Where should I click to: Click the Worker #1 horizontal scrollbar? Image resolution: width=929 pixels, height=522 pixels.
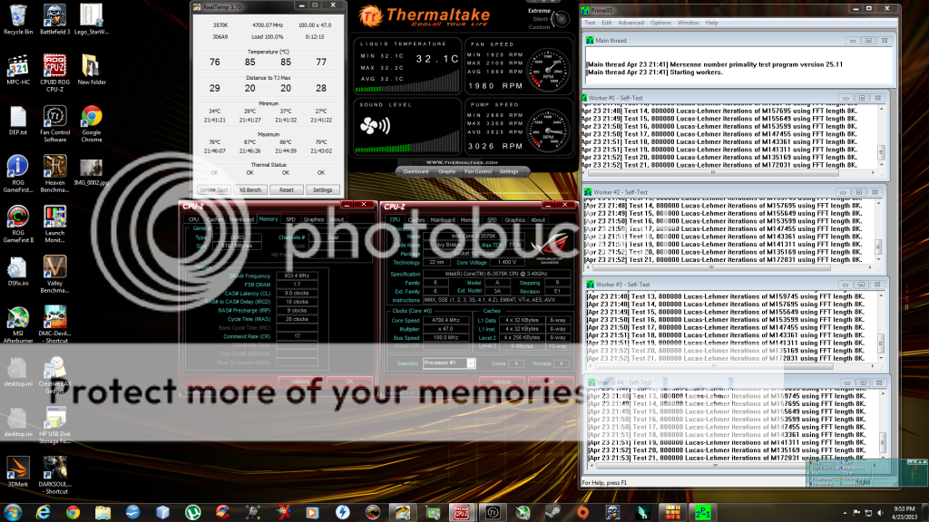coord(729,173)
